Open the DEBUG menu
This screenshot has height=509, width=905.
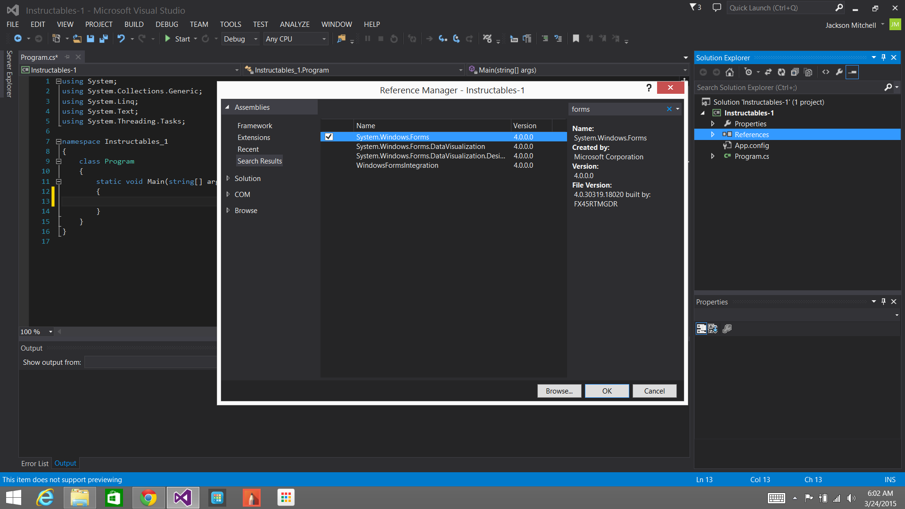point(167,24)
